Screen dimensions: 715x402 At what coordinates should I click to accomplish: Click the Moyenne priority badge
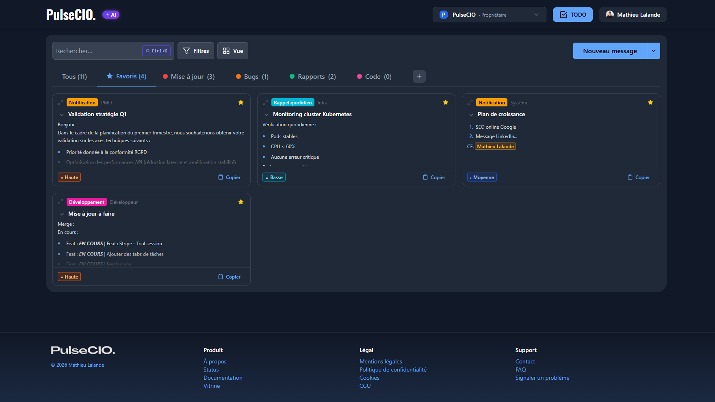[482, 177]
